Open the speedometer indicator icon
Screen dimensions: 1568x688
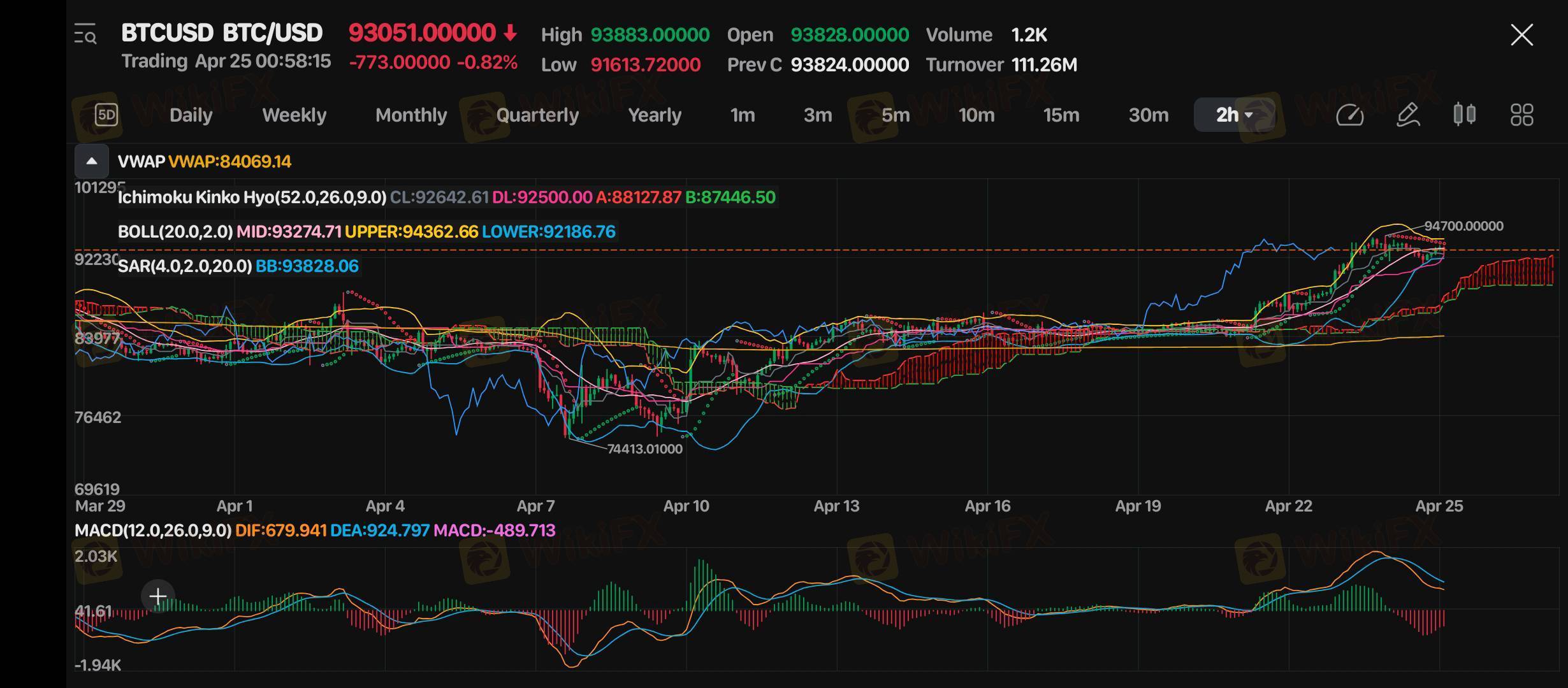[x=1349, y=115]
